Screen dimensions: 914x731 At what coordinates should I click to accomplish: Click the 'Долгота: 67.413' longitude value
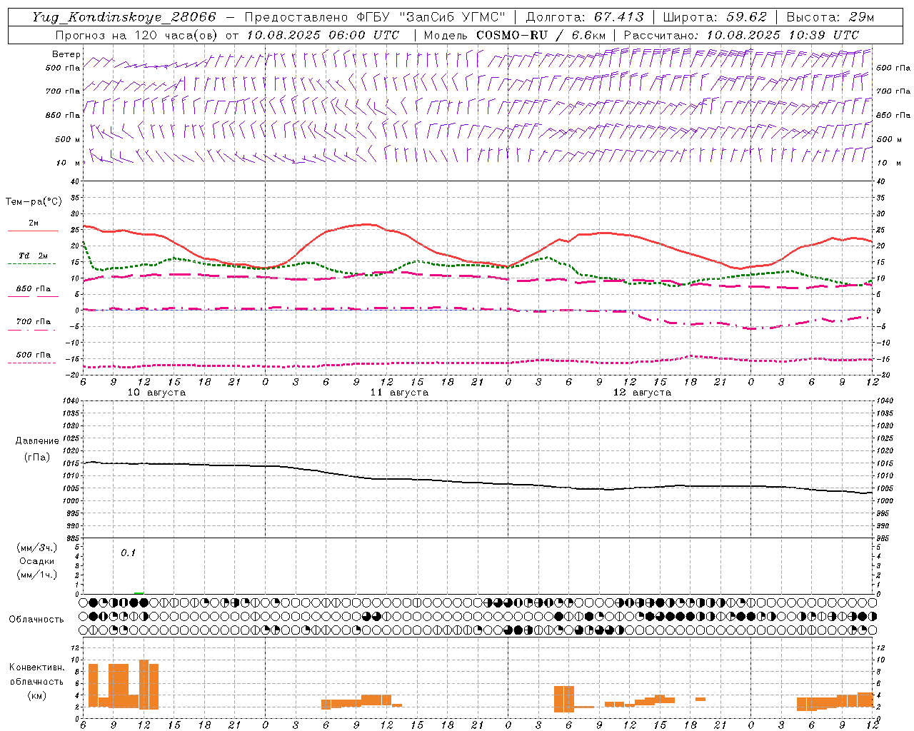click(585, 17)
